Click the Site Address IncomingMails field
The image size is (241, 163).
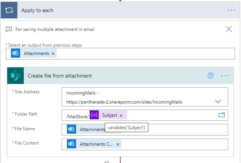145,97
